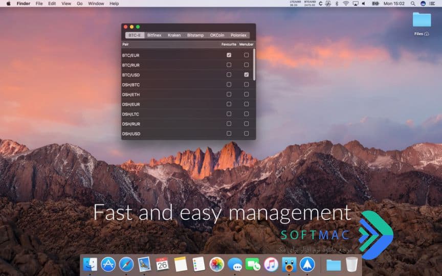Screen dimensions: 442x276
Task: Open Spotlight search in menu bar
Action: pyautogui.click(x=413, y=4)
